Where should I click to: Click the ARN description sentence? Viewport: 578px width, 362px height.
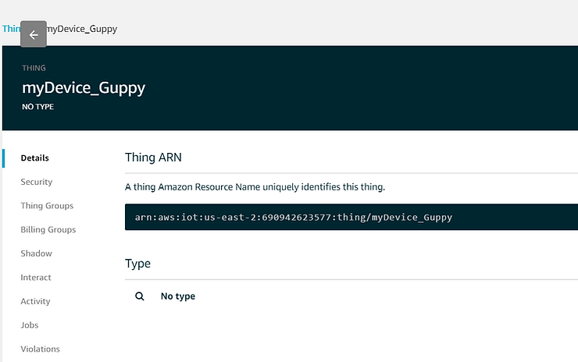tap(255, 187)
